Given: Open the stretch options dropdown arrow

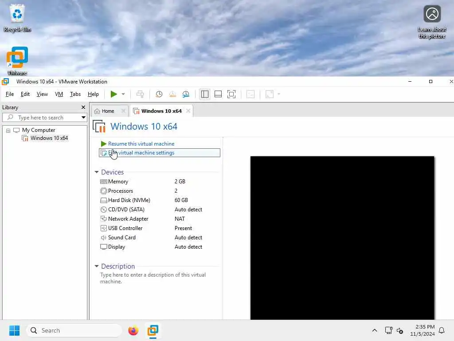Looking at the screenshot, I should 279,94.
